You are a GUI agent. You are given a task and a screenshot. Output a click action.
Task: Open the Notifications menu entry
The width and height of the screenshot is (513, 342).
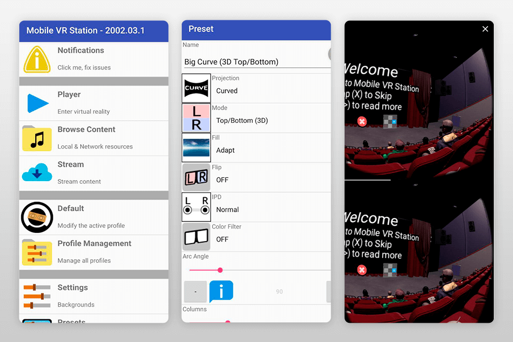point(94,59)
